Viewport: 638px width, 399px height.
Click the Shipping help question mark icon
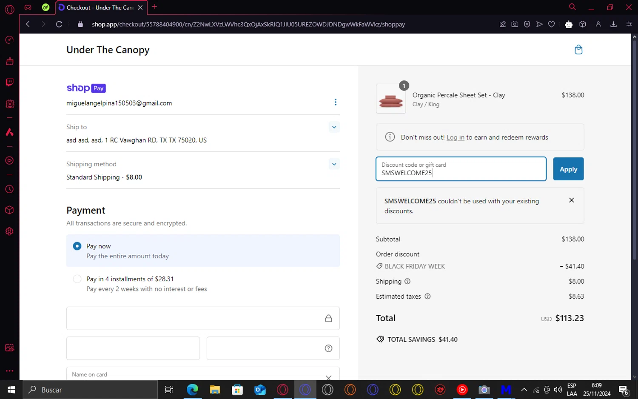pos(407,281)
